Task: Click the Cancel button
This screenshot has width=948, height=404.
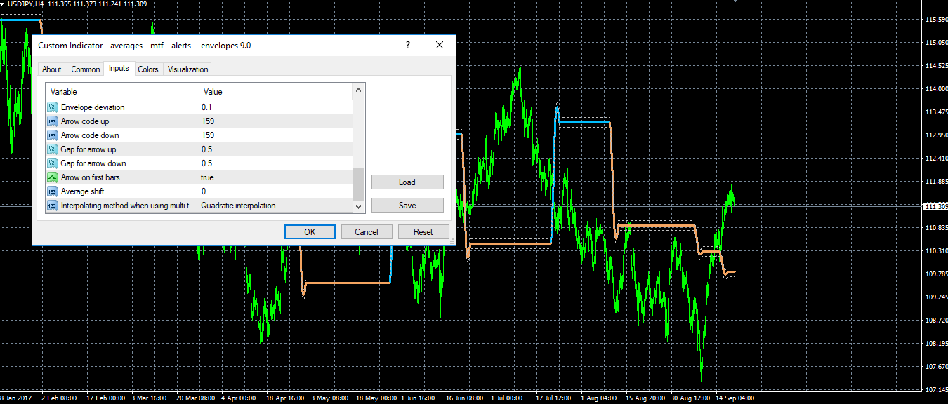Action: click(367, 232)
